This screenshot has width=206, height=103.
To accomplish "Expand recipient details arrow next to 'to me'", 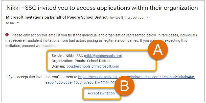I will click(18, 23).
